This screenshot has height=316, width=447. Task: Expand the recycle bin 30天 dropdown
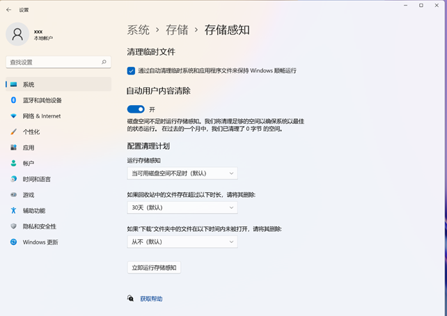(182, 207)
